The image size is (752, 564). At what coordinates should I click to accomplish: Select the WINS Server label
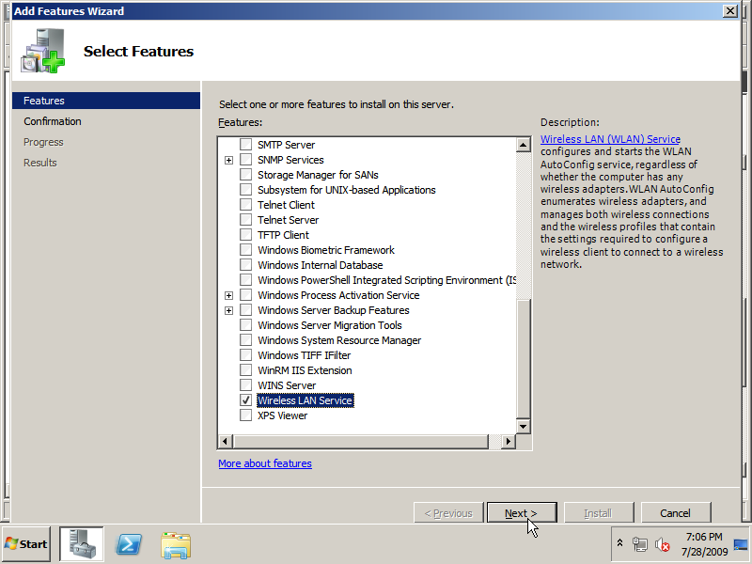click(x=287, y=385)
